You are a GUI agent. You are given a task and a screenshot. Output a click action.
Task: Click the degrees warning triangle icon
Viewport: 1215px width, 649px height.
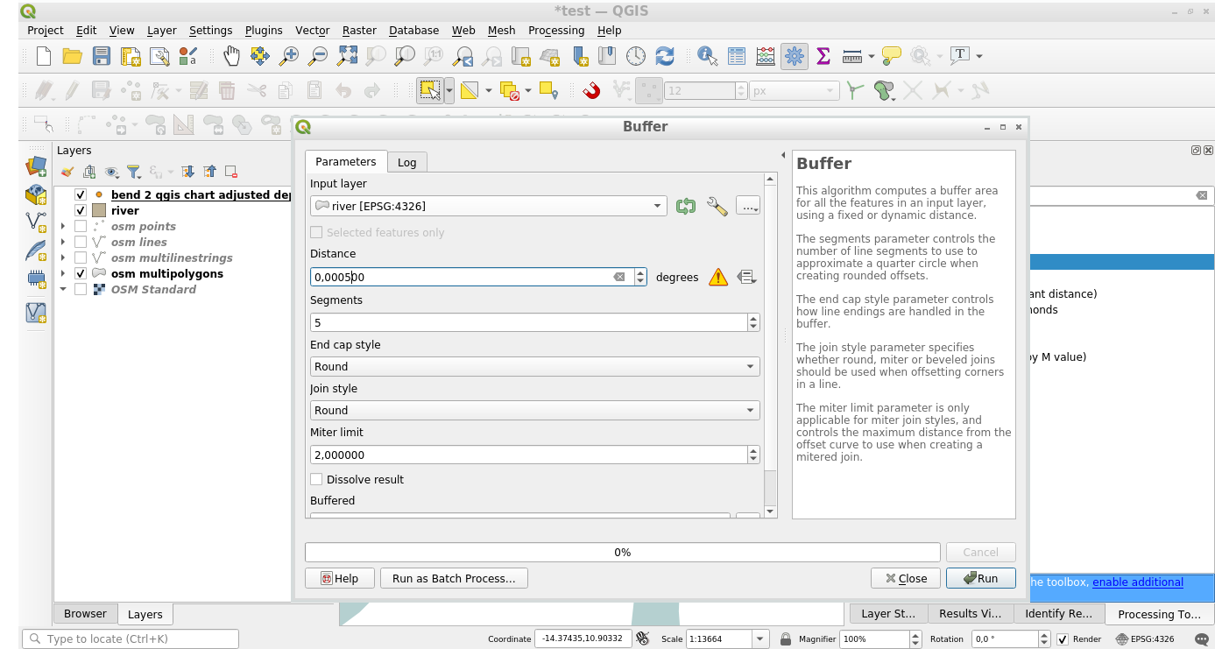pos(718,277)
